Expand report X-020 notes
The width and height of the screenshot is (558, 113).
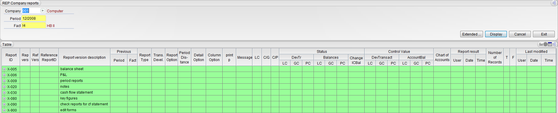pyautogui.click(x=4, y=87)
